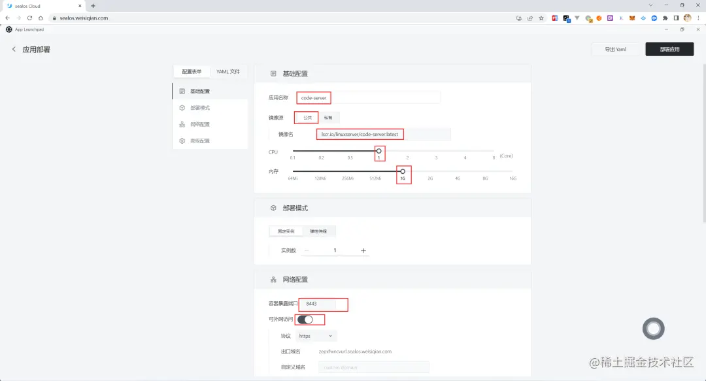Viewport: 706px width, 381px height.
Task: Click the network icon beside sidebar 网络配置
Action: pyautogui.click(x=182, y=124)
